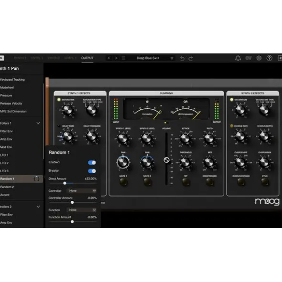Toggle Synth 2 Saturation LED on/off
The image size is (282, 282).
pos(231,99)
